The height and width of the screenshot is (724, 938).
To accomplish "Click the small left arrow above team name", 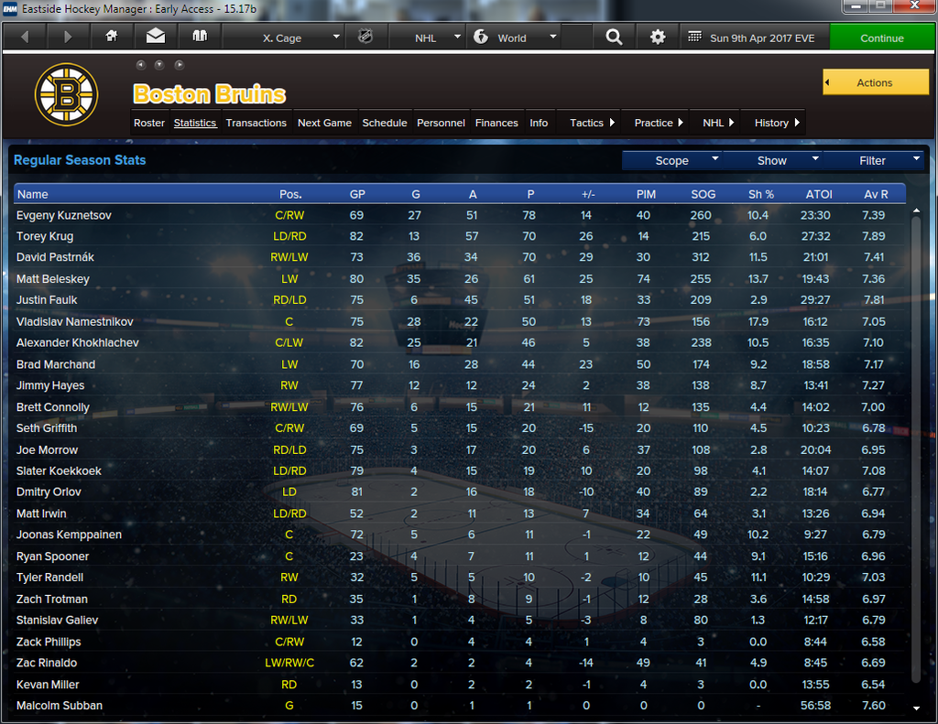I will [x=140, y=65].
